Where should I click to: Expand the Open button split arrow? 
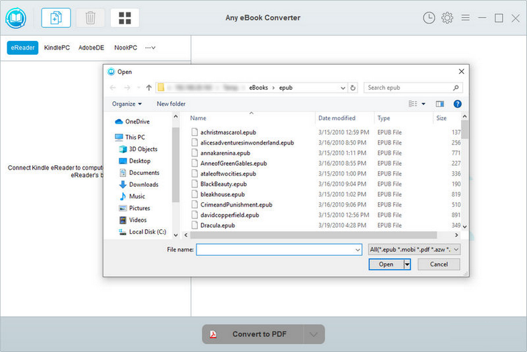tap(407, 264)
